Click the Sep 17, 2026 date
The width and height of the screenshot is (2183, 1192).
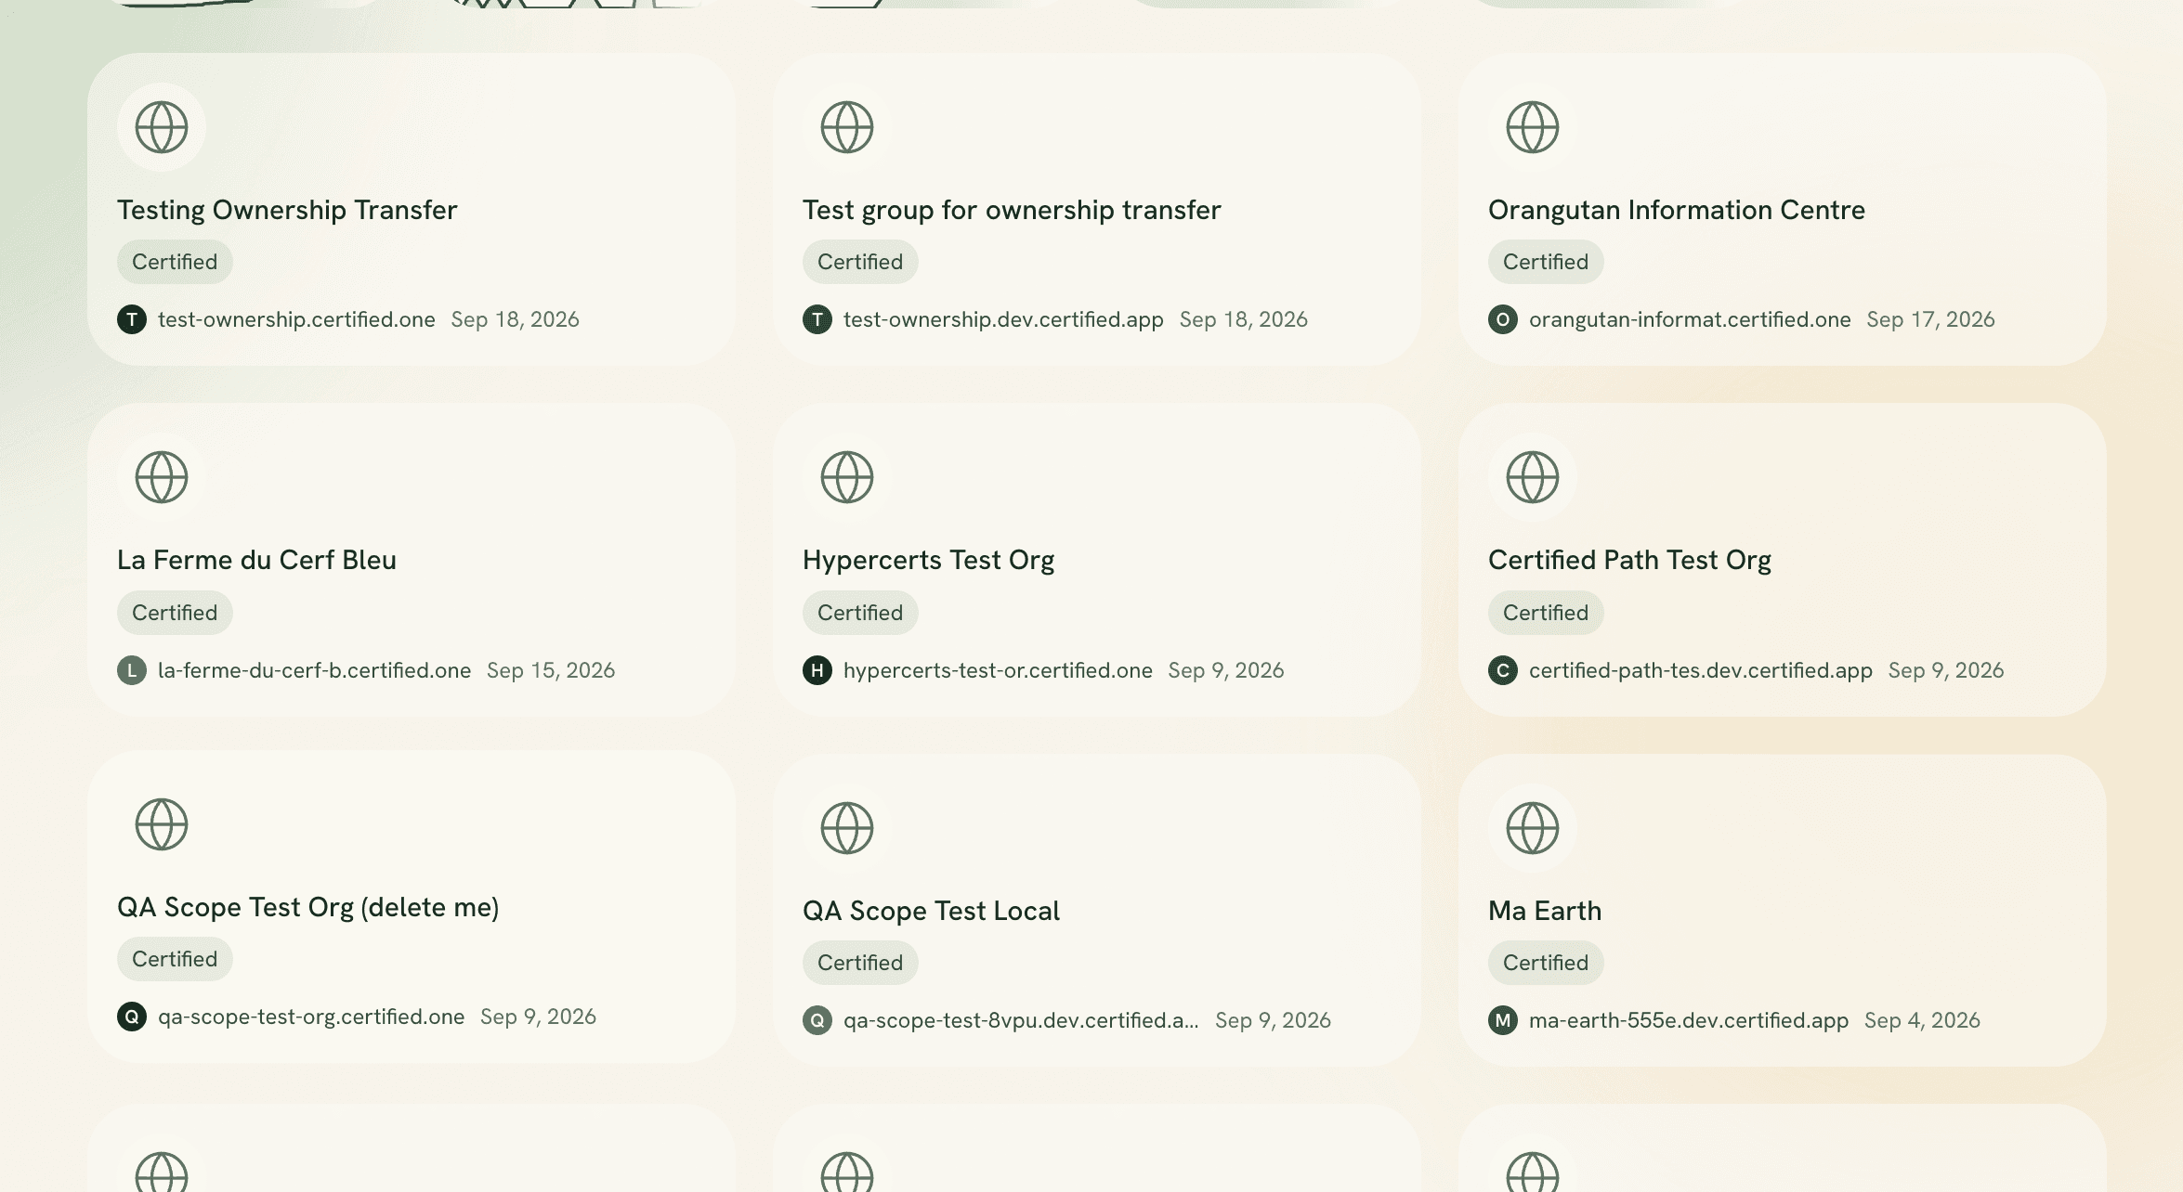(x=1930, y=319)
